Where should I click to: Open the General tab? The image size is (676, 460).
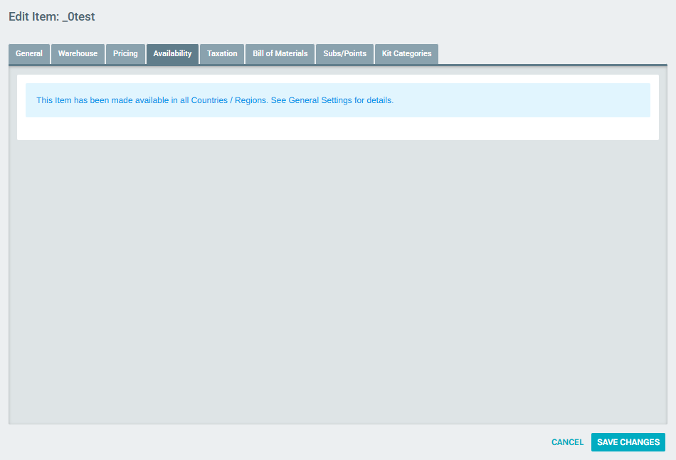[29, 54]
